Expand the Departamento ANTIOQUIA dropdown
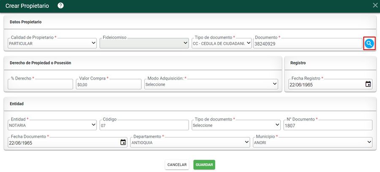Image resolution: width=380 pixels, height=172 pixels. click(190, 142)
